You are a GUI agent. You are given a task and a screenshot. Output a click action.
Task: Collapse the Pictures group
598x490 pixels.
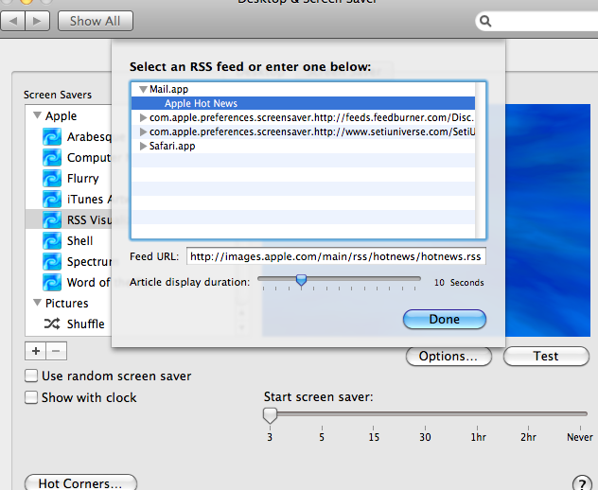tap(37, 303)
